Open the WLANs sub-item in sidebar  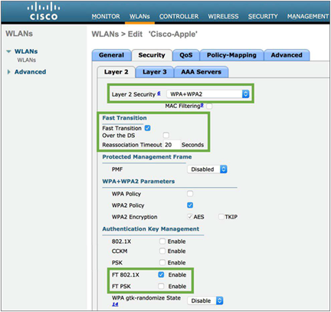(x=27, y=60)
